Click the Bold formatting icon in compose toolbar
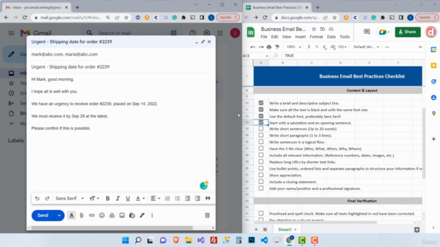 click(x=107, y=198)
